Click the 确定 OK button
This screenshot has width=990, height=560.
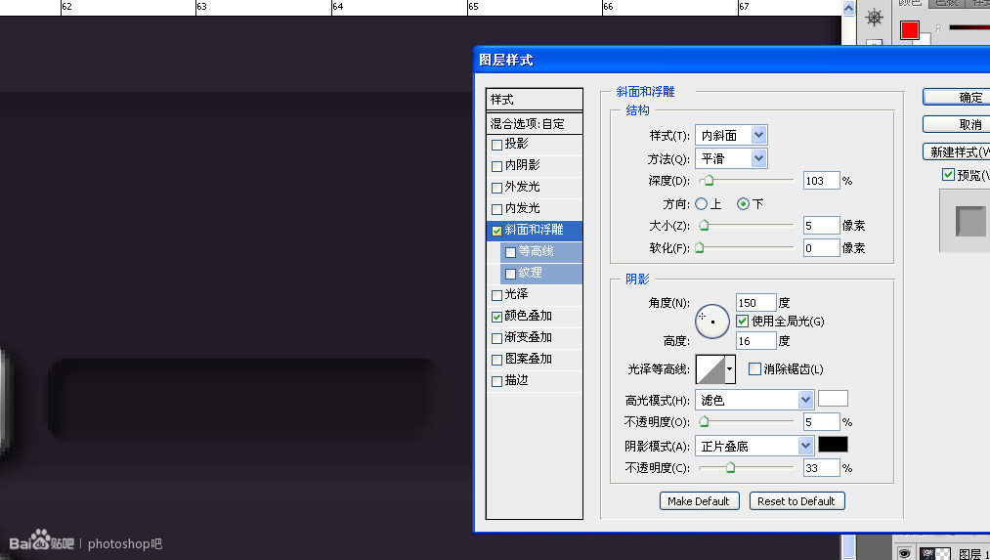[957, 97]
